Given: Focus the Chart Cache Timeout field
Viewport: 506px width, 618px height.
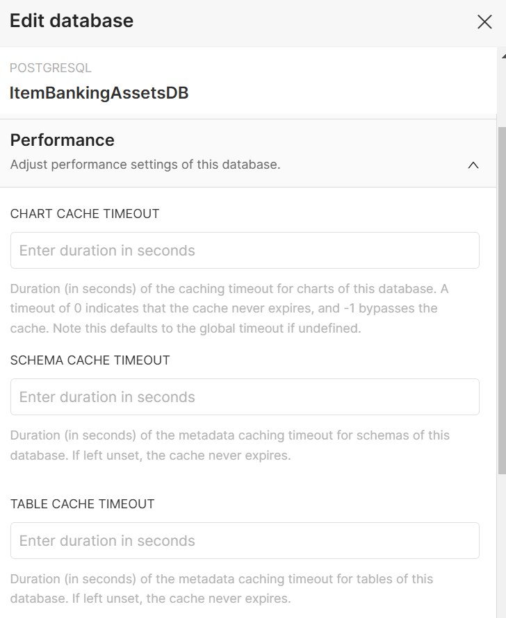Looking at the screenshot, I should (x=245, y=251).
